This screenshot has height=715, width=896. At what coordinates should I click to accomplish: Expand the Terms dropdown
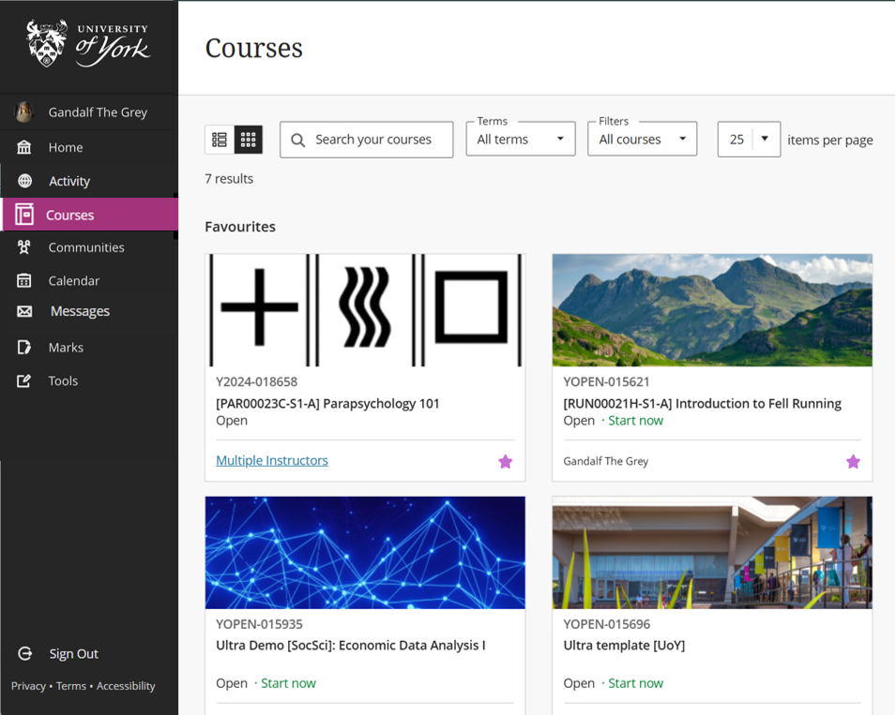[521, 140]
